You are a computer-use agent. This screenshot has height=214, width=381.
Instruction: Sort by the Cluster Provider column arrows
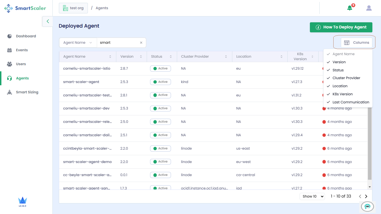[x=226, y=57]
